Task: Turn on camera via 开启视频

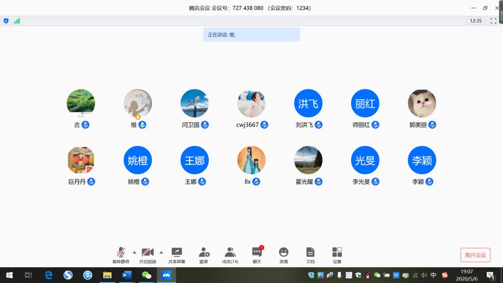Action: (147, 255)
